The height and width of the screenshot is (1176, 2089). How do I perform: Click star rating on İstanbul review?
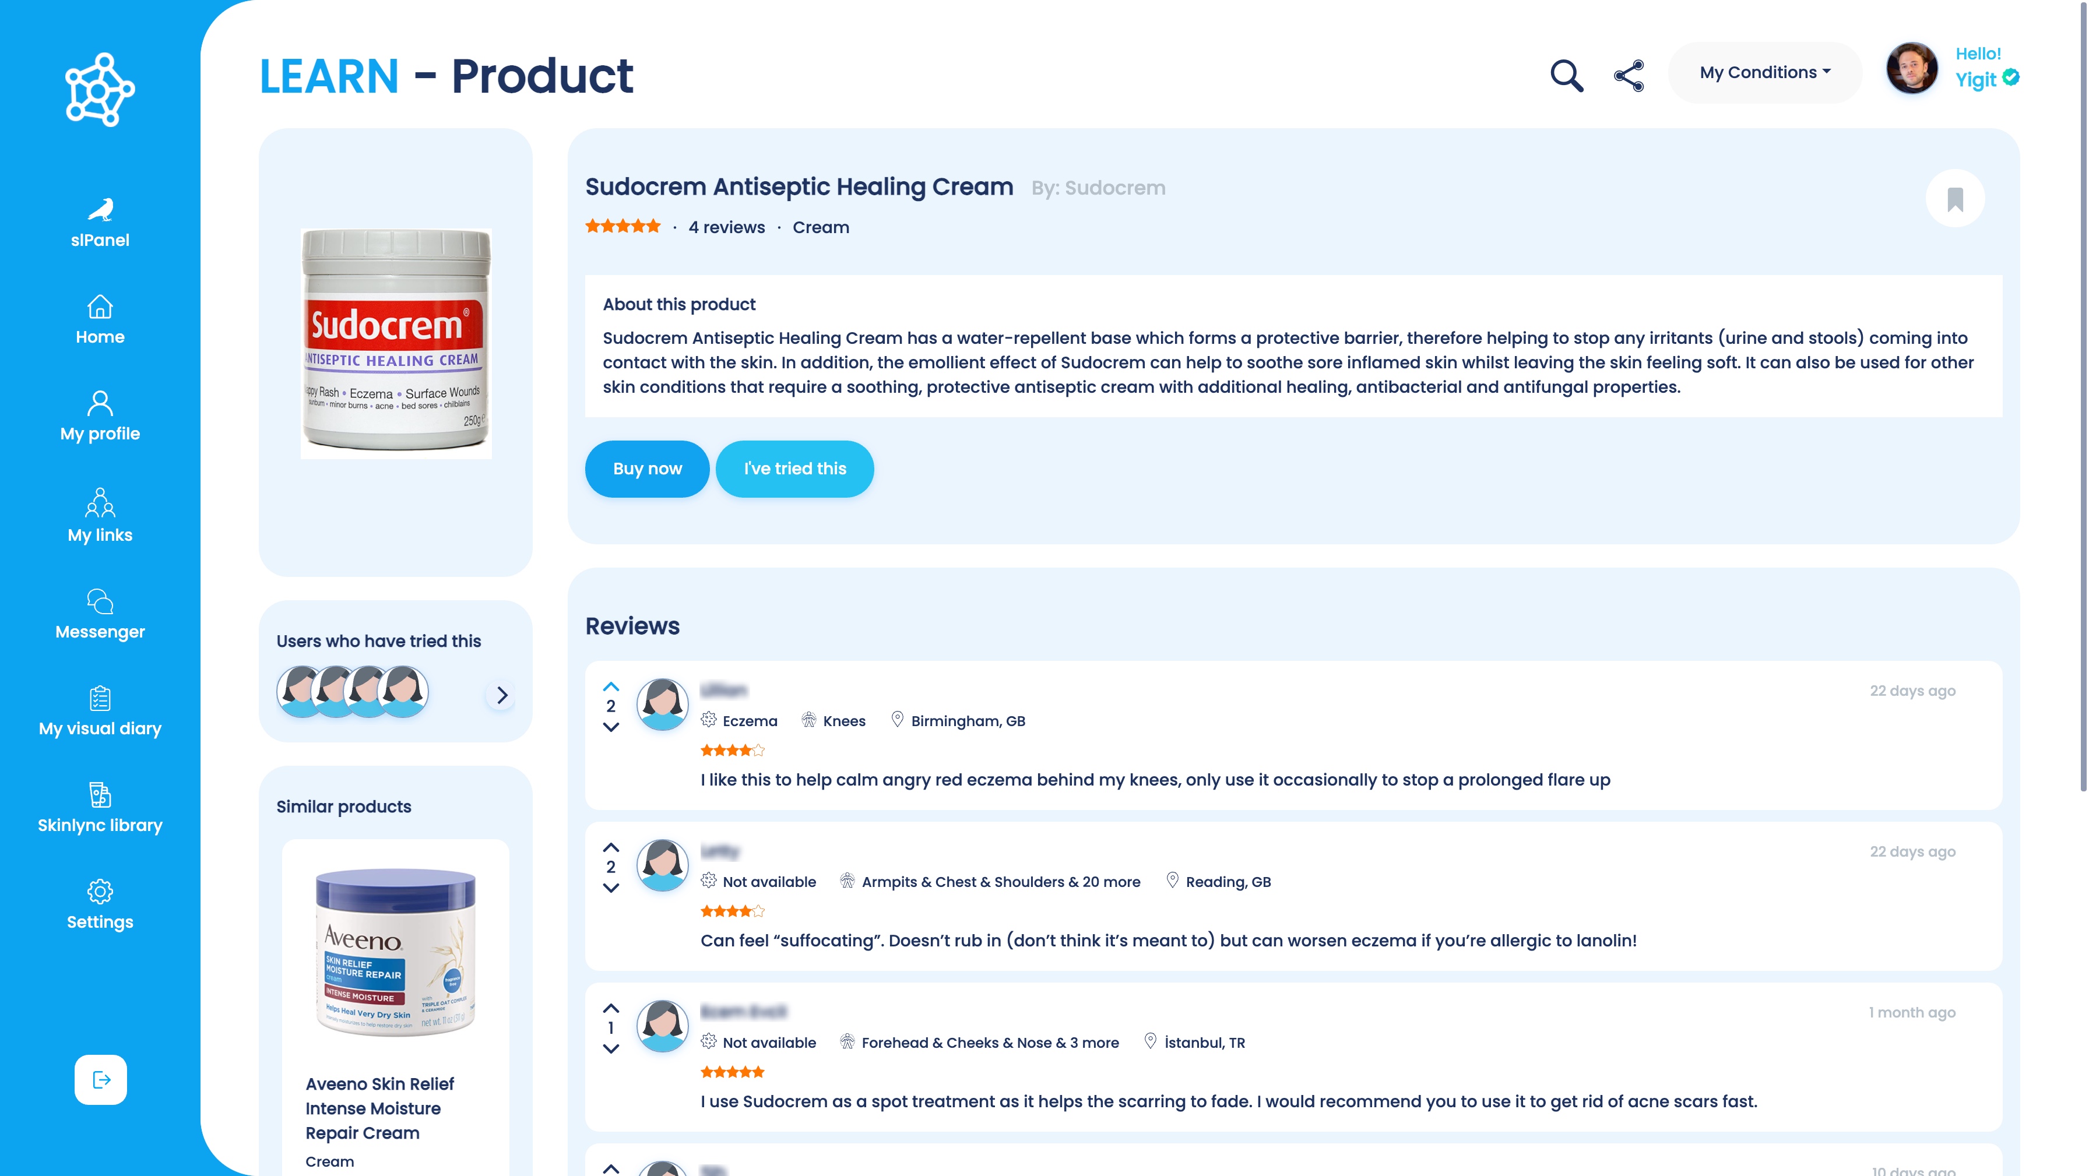(x=732, y=1071)
